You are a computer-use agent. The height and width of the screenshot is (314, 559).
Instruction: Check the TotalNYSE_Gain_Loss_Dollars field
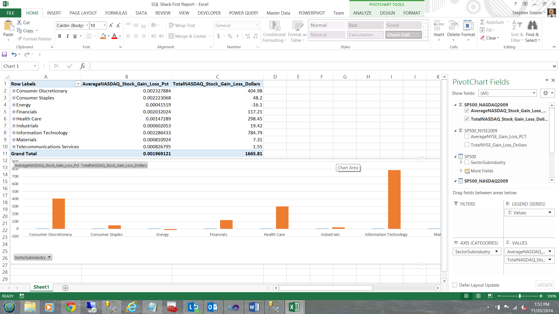[467, 145]
